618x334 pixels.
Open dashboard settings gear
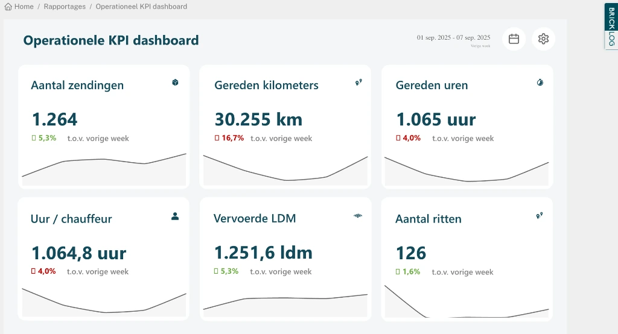543,39
